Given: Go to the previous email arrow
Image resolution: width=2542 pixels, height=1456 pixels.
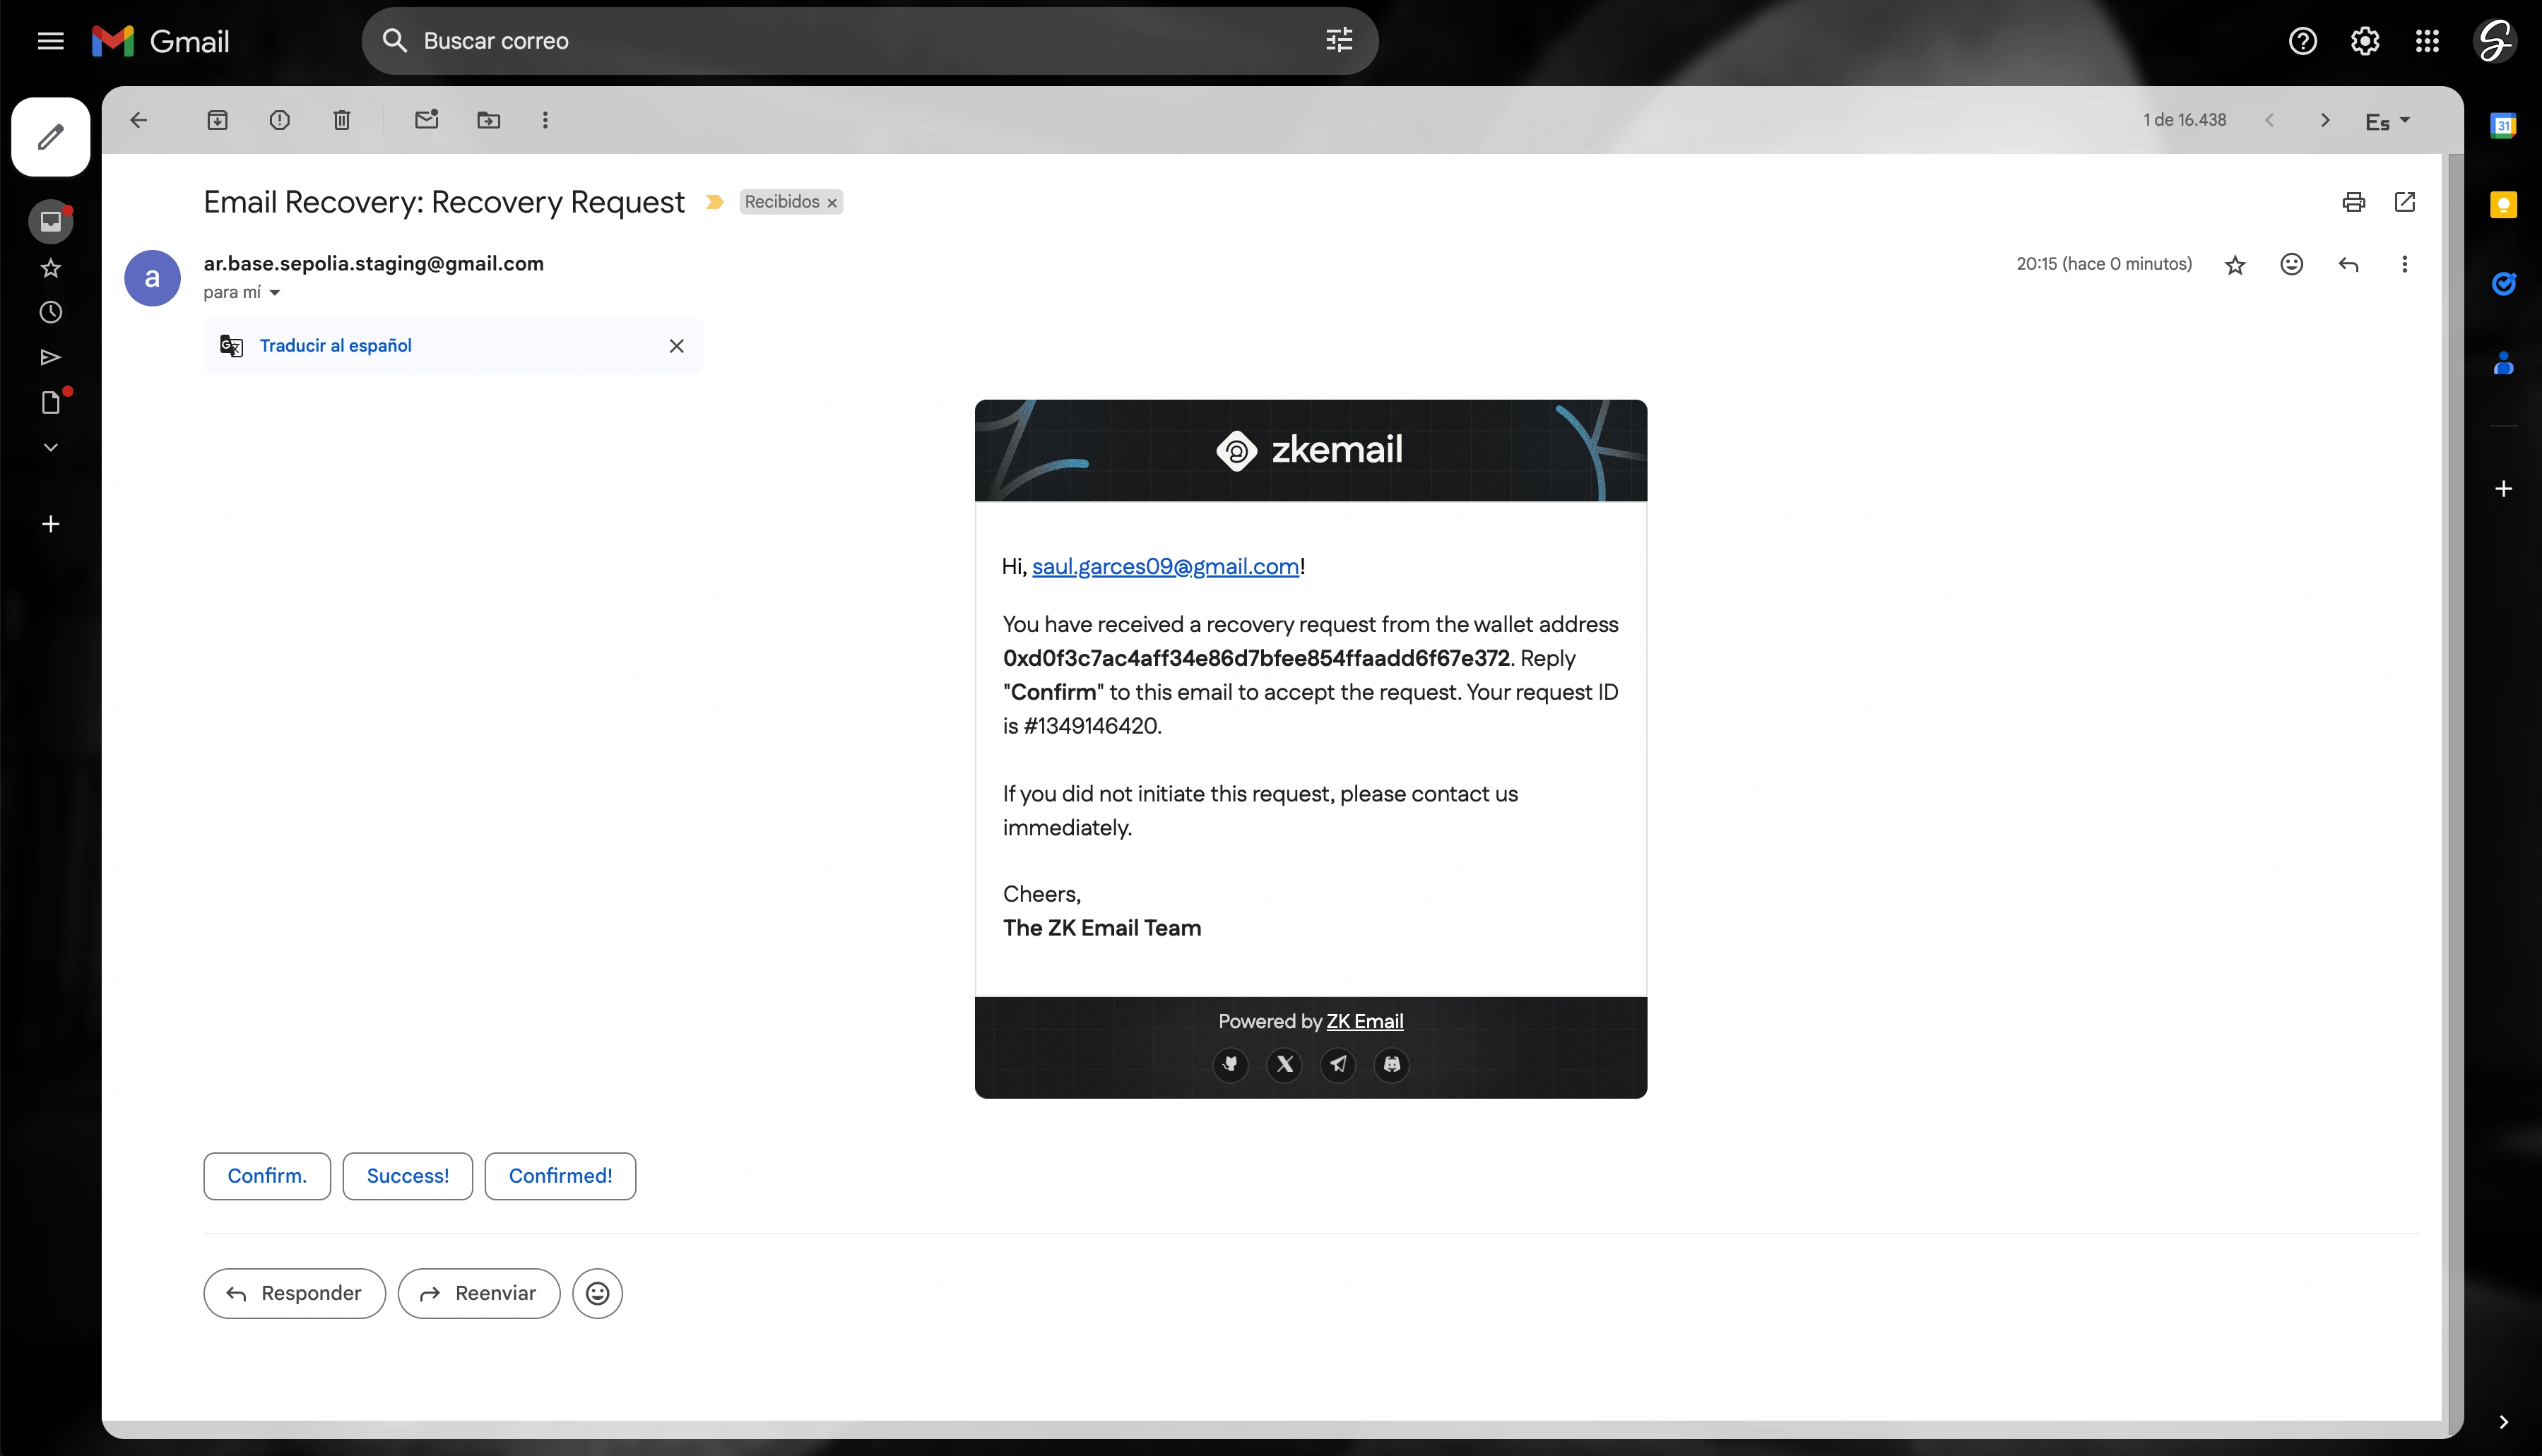Looking at the screenshot, I should 2270,120.
